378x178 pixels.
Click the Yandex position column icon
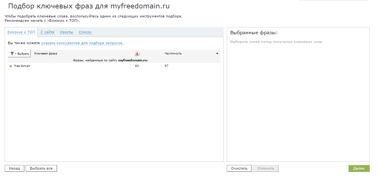(x=137, y=54)
